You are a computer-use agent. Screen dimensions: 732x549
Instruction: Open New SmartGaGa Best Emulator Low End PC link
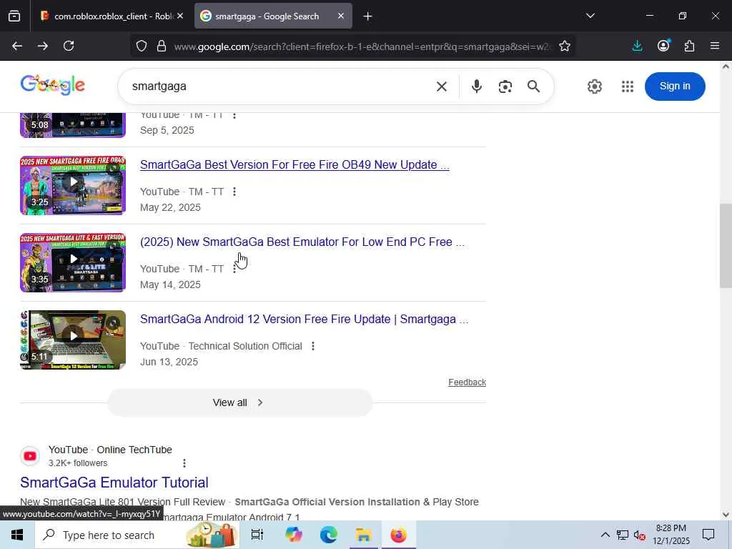302,242
